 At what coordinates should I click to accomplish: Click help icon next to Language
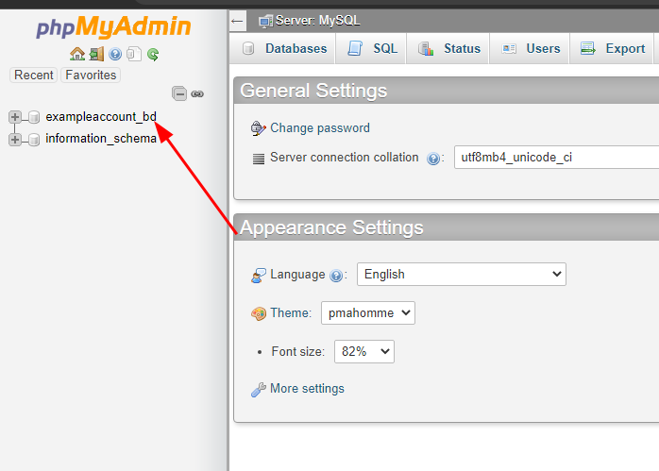(336, 276)
